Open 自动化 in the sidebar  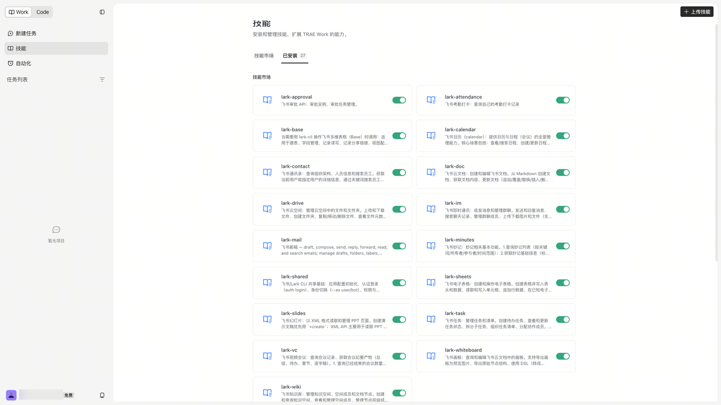(56, 64)
